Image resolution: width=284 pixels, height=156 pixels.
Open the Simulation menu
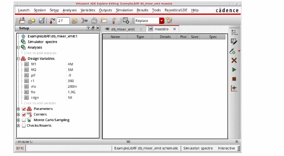click(x=124, y=10)
